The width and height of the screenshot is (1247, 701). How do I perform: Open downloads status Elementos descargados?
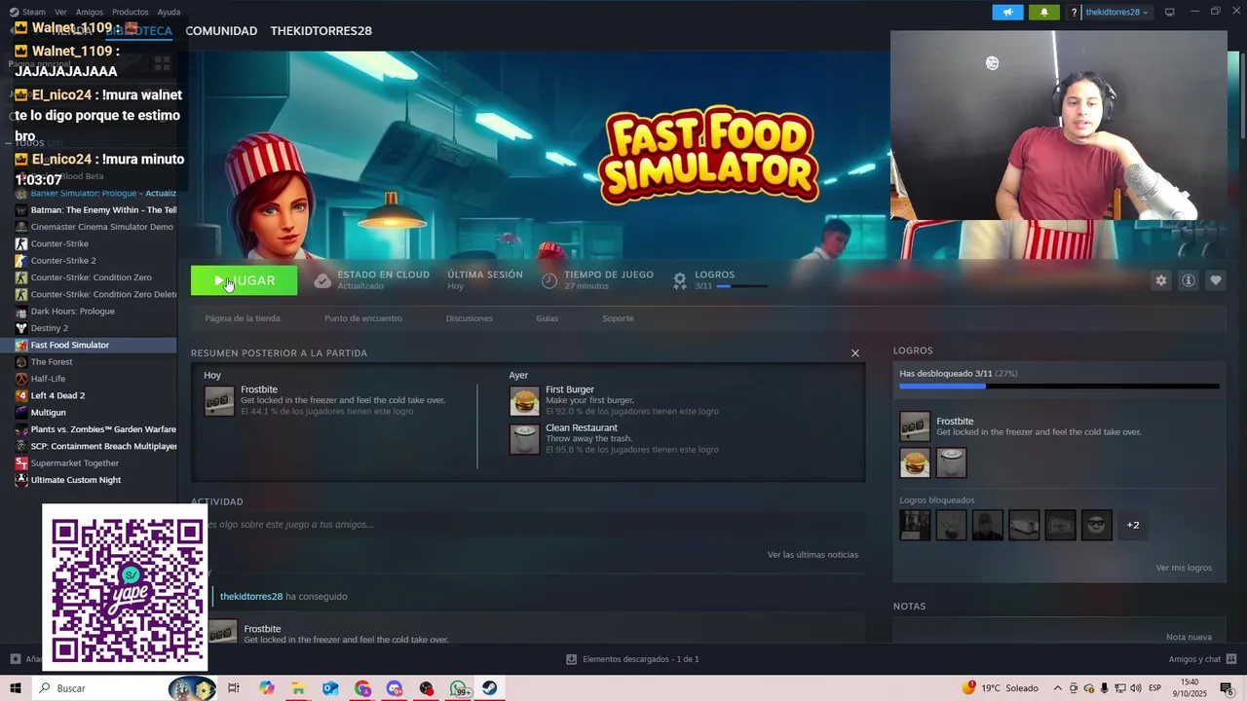(633, 659)
